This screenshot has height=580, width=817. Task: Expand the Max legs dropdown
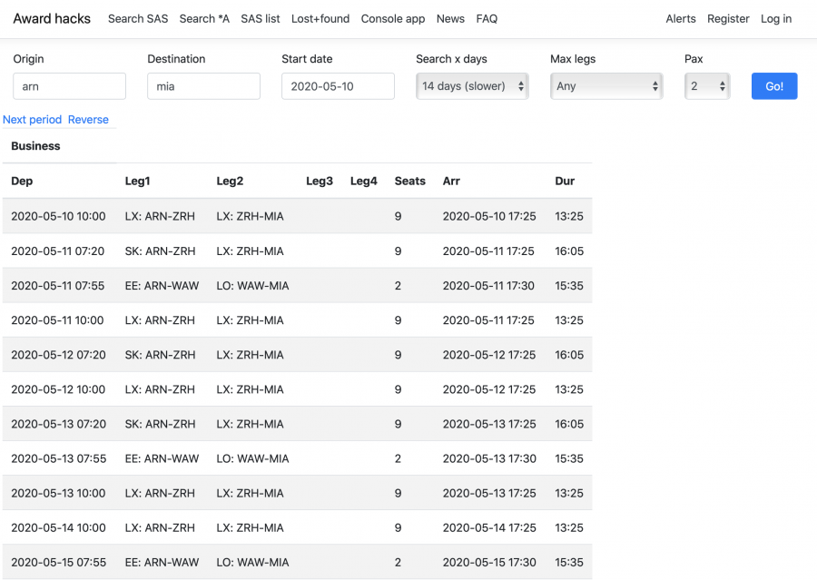pyautogui.click(x=606, y=86)
